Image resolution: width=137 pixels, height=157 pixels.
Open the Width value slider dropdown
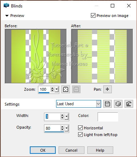pos(66,117)
